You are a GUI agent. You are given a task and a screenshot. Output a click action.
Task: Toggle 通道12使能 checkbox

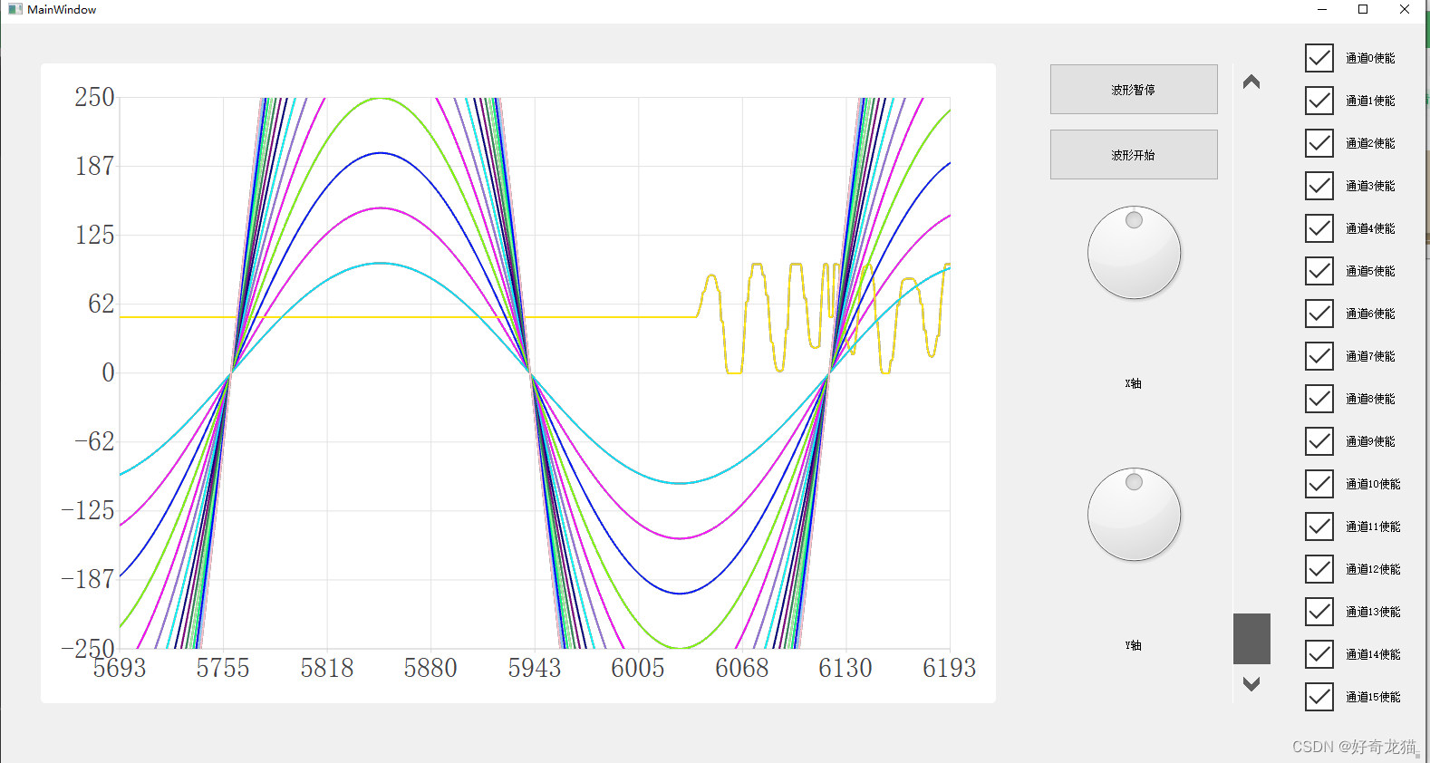(x=1319, y=569)
